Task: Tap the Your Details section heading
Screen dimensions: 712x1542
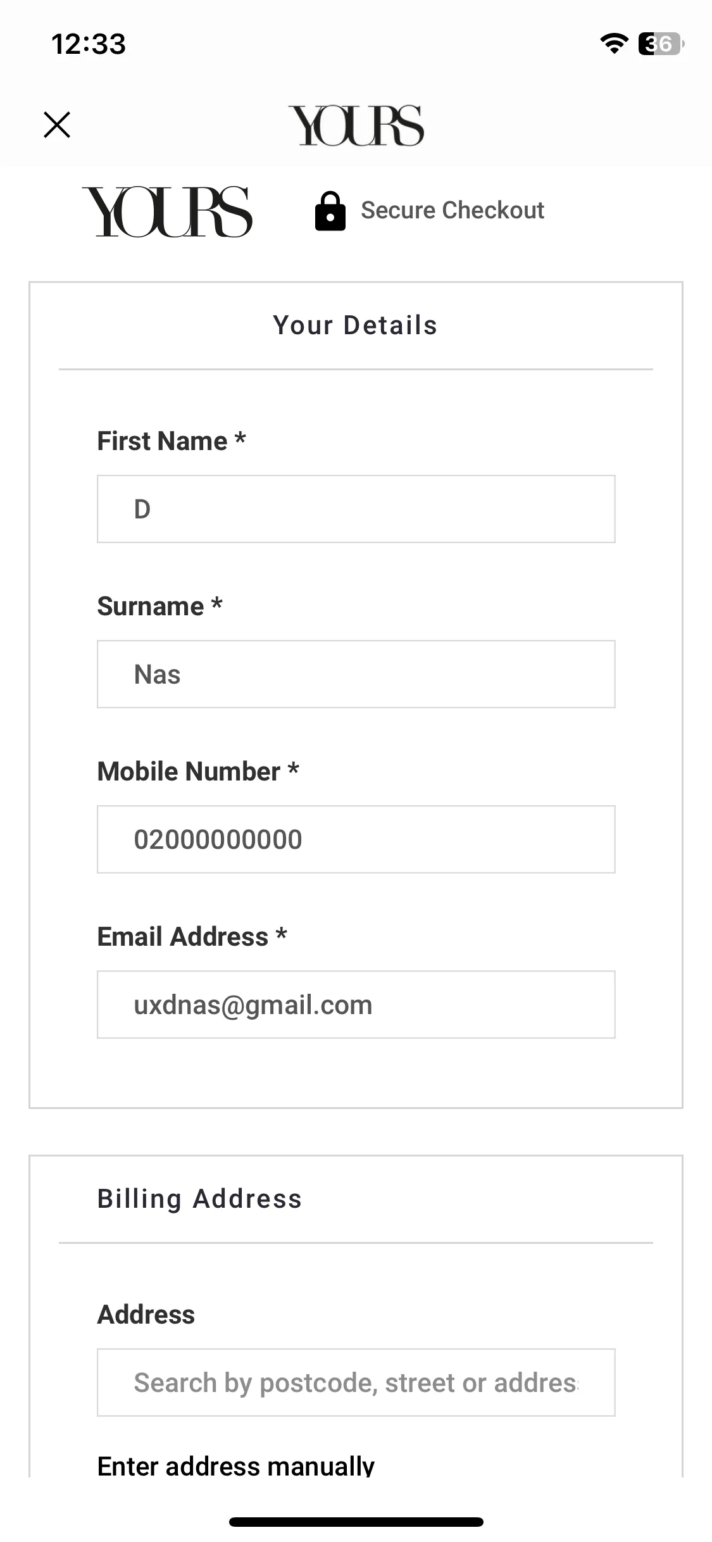Action: click(x=356, y=325)
